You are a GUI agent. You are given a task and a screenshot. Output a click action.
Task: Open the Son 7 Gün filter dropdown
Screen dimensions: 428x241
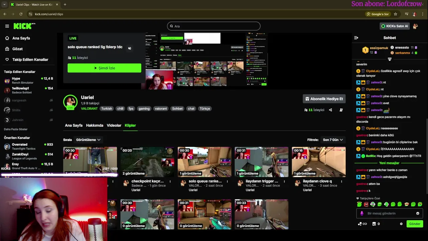coord(333,140)
